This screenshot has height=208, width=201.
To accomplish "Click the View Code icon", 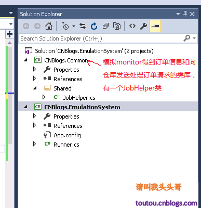I will coord(132,26).
